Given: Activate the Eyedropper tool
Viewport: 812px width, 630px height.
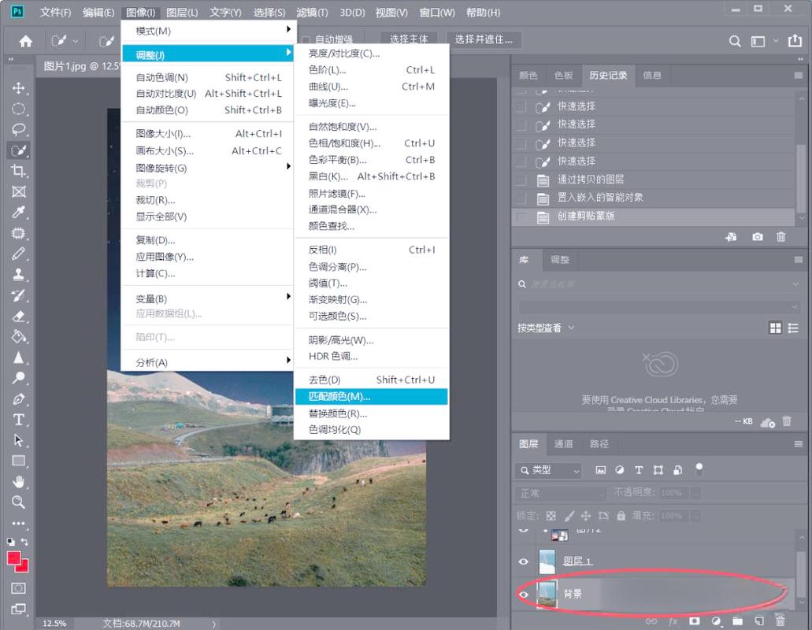Looking at the screenshot, I should tap(19, 213).
